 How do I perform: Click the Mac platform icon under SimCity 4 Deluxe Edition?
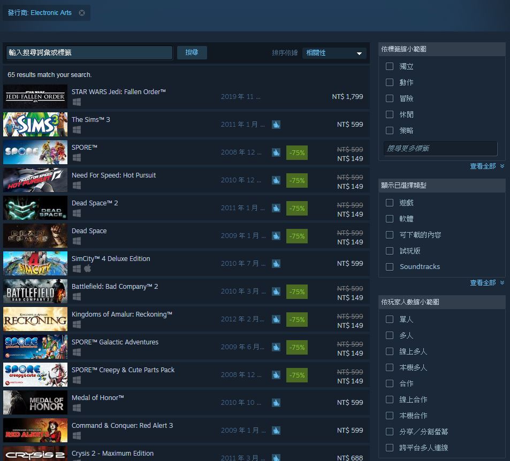click(88, 268)
